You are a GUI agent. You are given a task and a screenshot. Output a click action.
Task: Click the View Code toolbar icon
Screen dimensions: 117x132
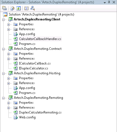(26, 8)
